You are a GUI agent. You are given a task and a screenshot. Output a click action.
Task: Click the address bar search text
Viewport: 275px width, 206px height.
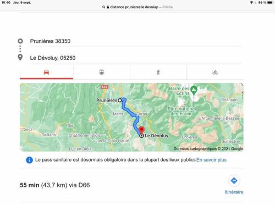coord(134,7)
